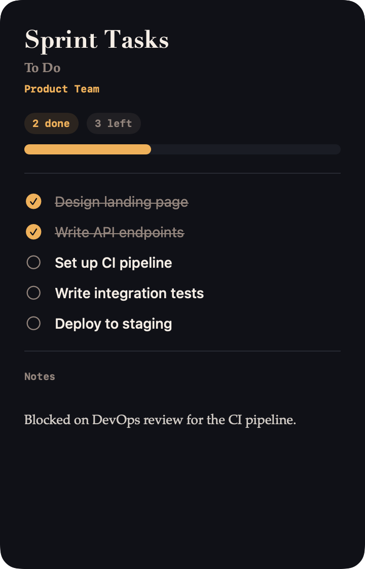Viewport: 365px width, 569px height.
Task: Open the To Do list heading
Action: pos(42,68)
